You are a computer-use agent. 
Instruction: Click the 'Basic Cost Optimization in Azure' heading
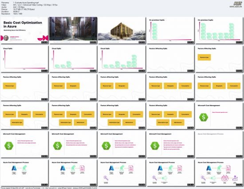pos(23,24)
